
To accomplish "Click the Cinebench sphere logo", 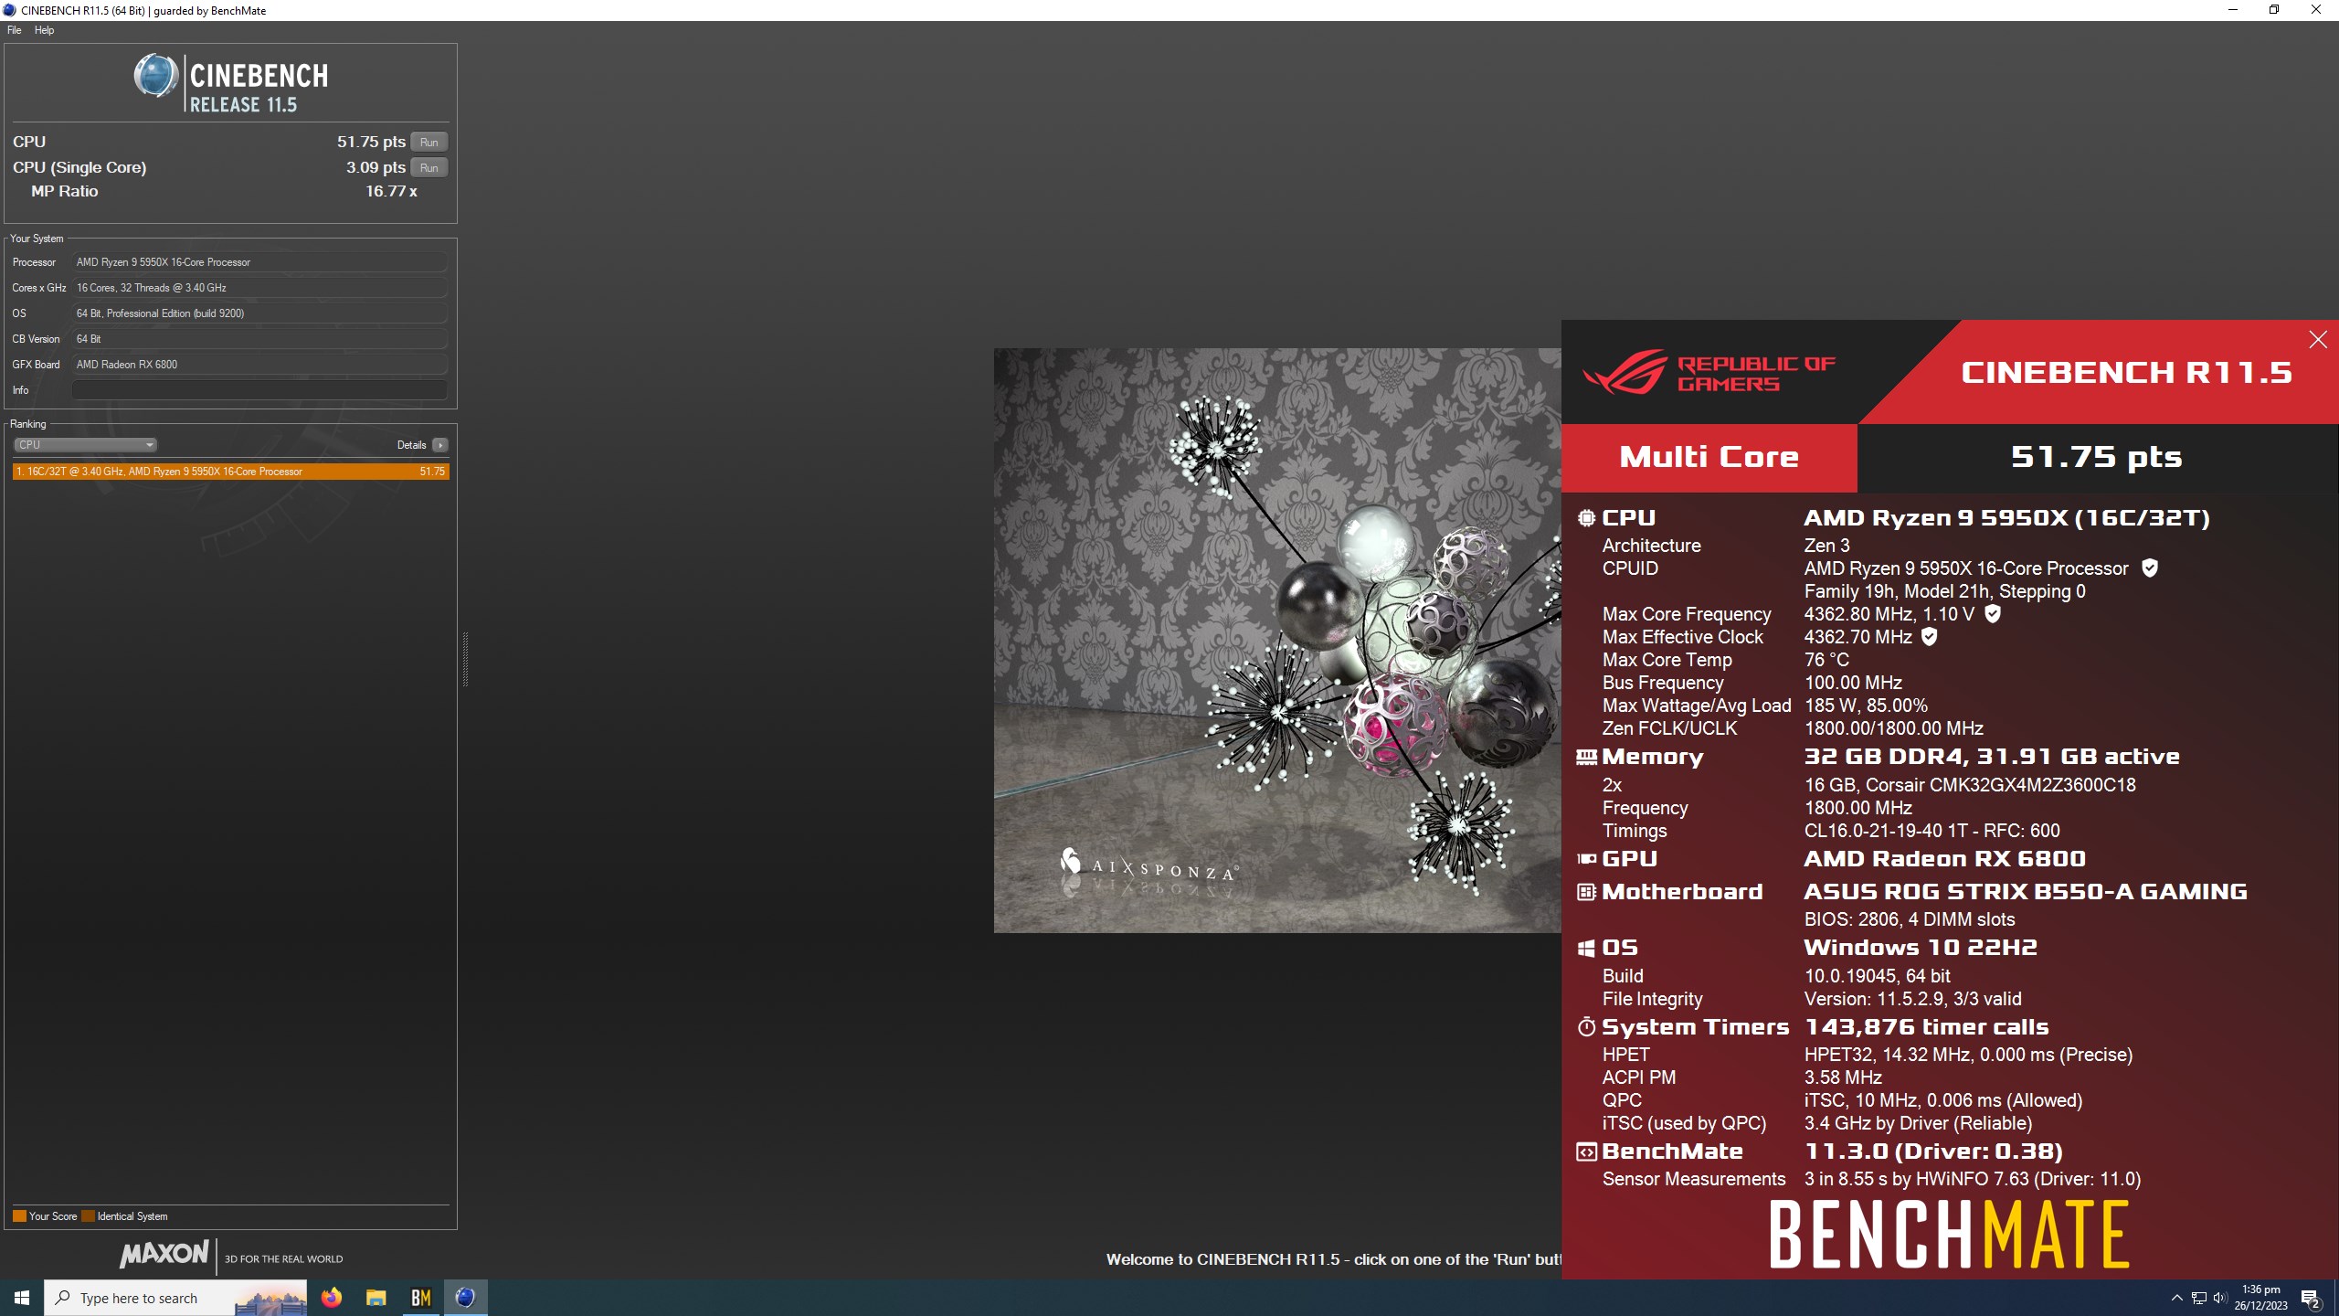I will pos(156,76).
